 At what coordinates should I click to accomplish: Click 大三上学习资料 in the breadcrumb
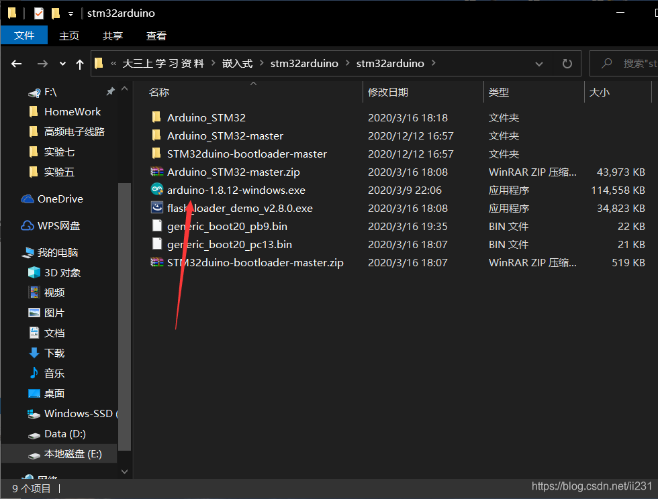coord(163,63)
